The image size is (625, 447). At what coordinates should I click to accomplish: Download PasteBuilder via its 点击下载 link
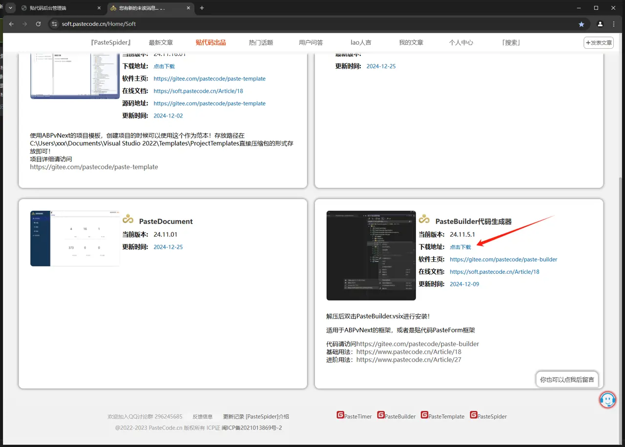[x=460, y=247]
